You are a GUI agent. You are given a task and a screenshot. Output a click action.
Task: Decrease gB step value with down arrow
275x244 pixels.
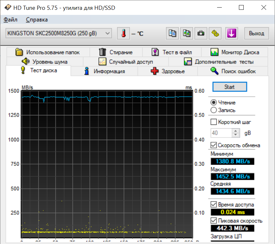coord(235,135)
